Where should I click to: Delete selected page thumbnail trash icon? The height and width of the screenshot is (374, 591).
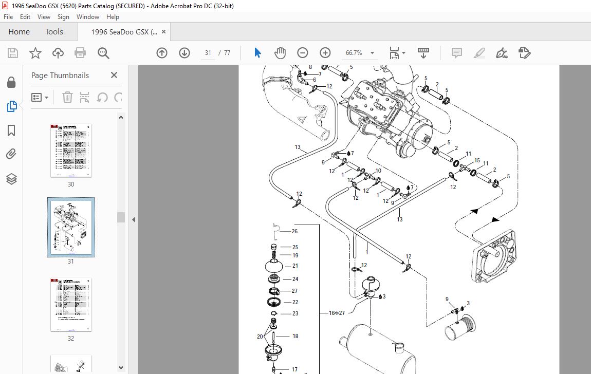(x=67, y=98)
